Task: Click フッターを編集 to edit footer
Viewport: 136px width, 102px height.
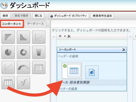Action: pyautogui.click(x=68, y=89)
